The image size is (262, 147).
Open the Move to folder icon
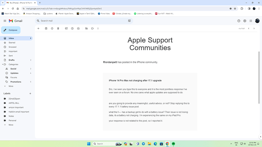87,28
